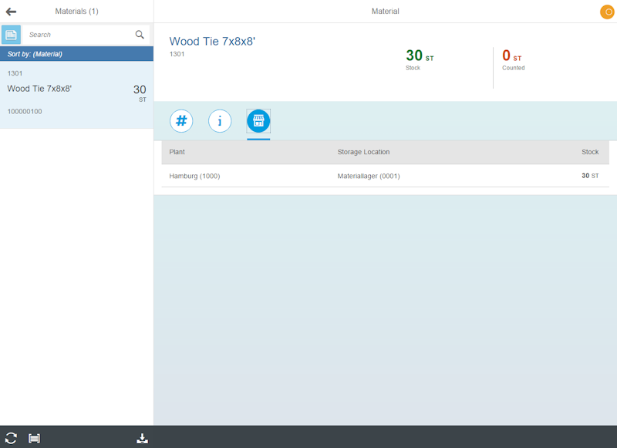The height and width of the screenshot is (448, 617).
Task: Open the hash (#) count tab
Action: coord(181,121)
